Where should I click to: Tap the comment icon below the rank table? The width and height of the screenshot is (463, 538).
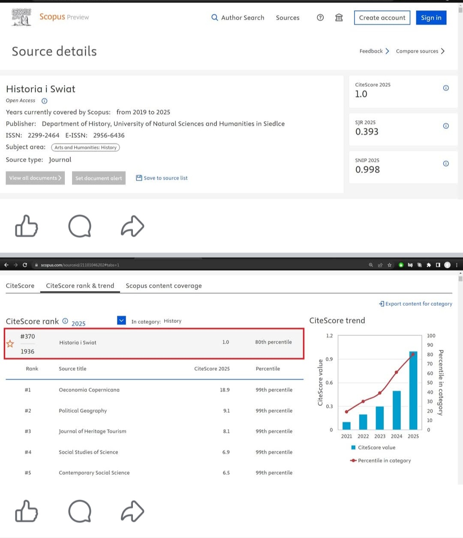pyautogui.click(x=80, y=511)
